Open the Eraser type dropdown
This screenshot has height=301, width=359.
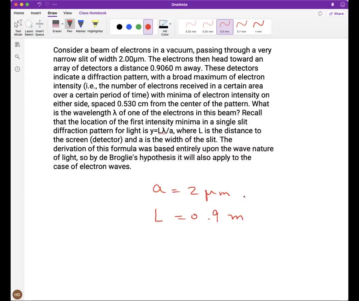pos(62,24)
